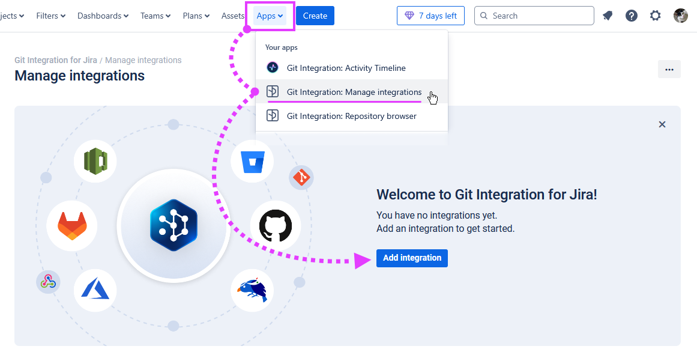Click into the Search field
Screen dimensions: 697x361
point(534,16)
